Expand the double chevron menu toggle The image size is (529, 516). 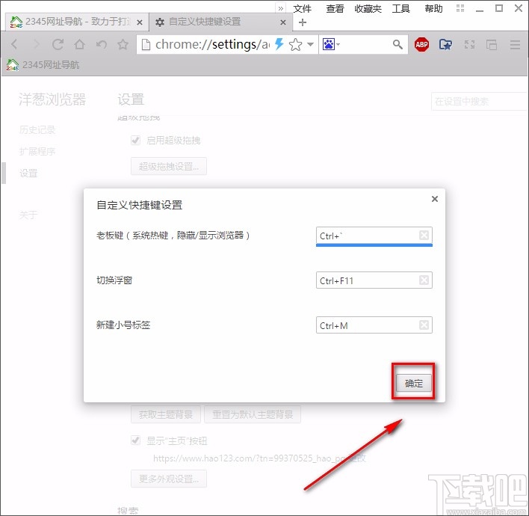[281, 8]
